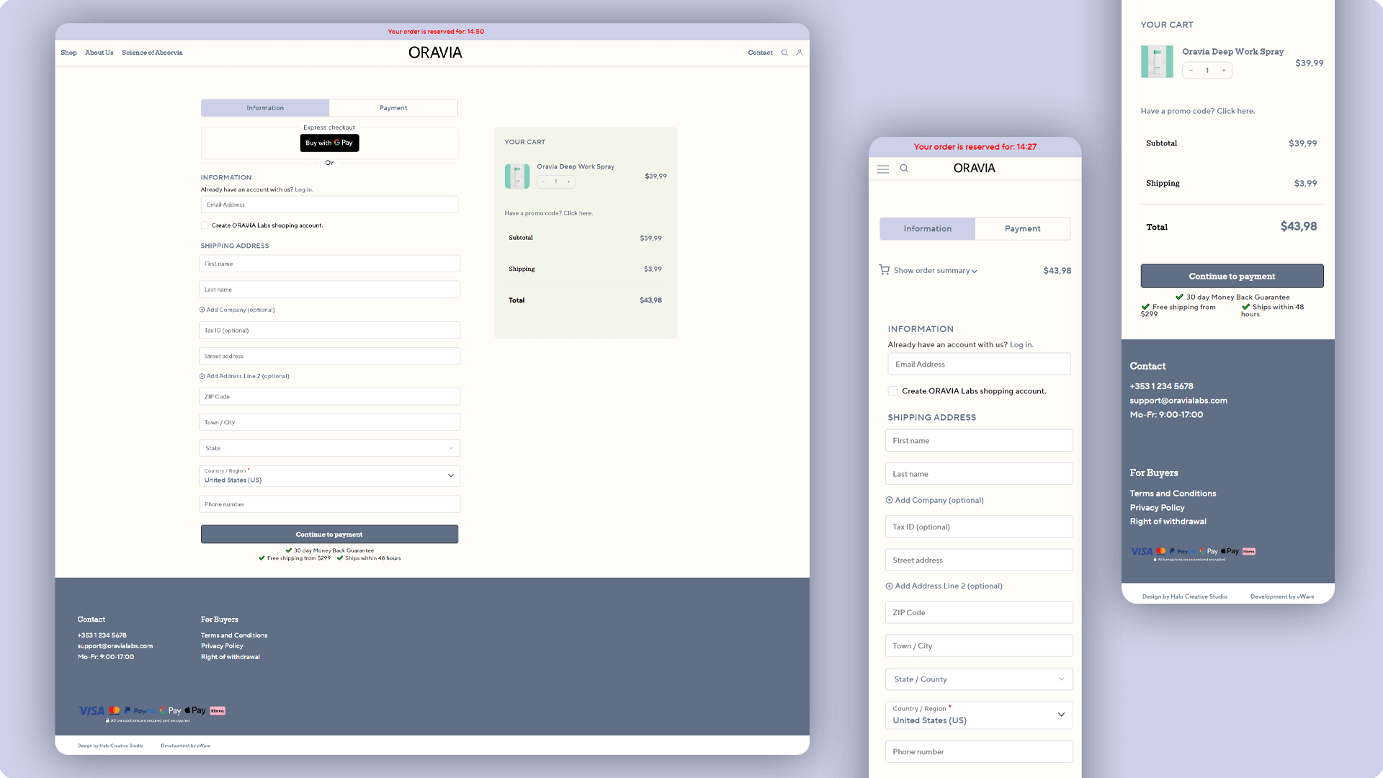Click the VISA logo in mobile footer panel
The image size is (1383, 778).
coord(1141,552)
